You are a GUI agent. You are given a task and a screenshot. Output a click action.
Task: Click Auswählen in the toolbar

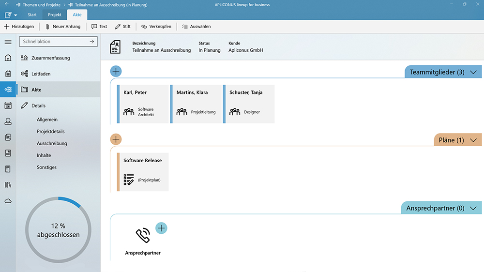(x=197, y=27)
